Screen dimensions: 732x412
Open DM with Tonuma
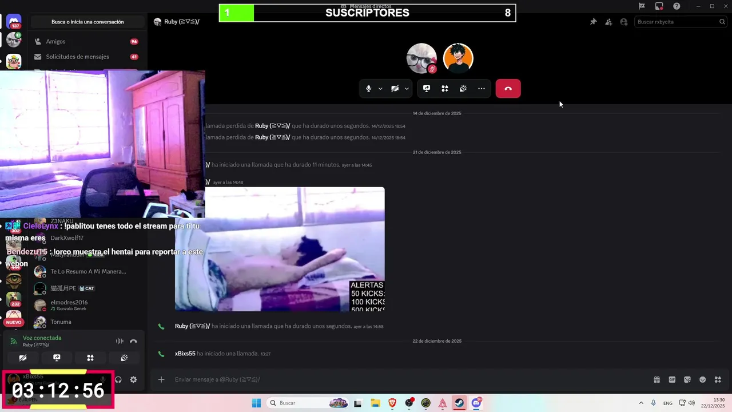click(x=86, y=322)
